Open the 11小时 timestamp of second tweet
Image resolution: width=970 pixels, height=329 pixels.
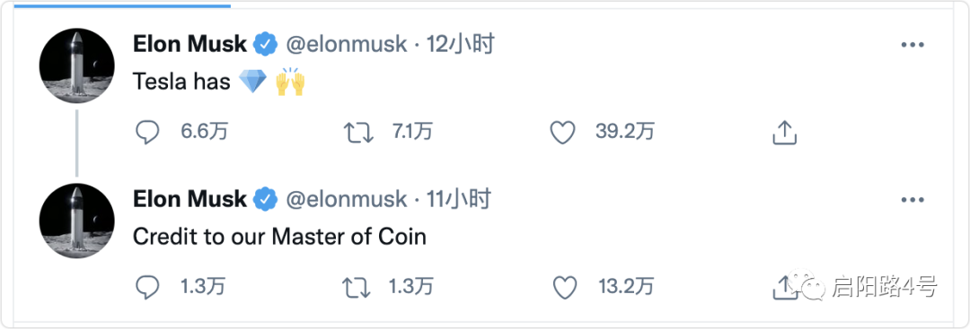458,200
